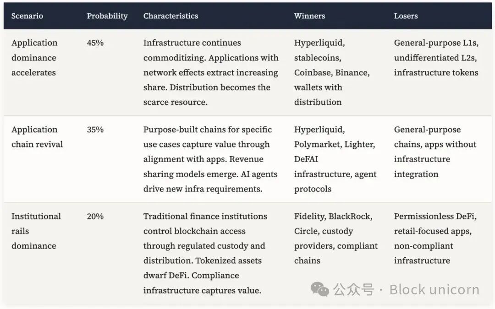Click the Permissionless DeFi losers cell
The width and height of the screenshot is (495, 309).
click(x=435, y=238)
